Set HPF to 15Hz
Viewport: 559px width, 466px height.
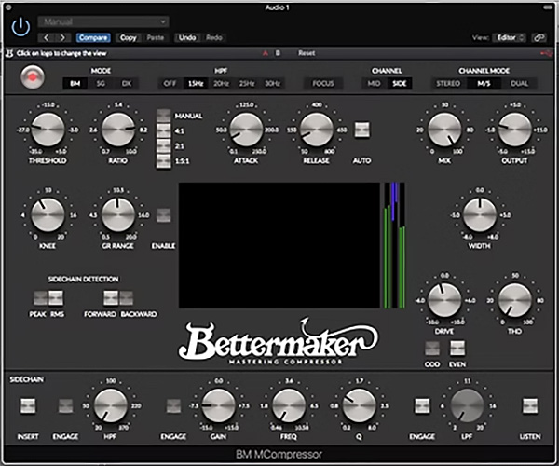(x=196, y=84)
